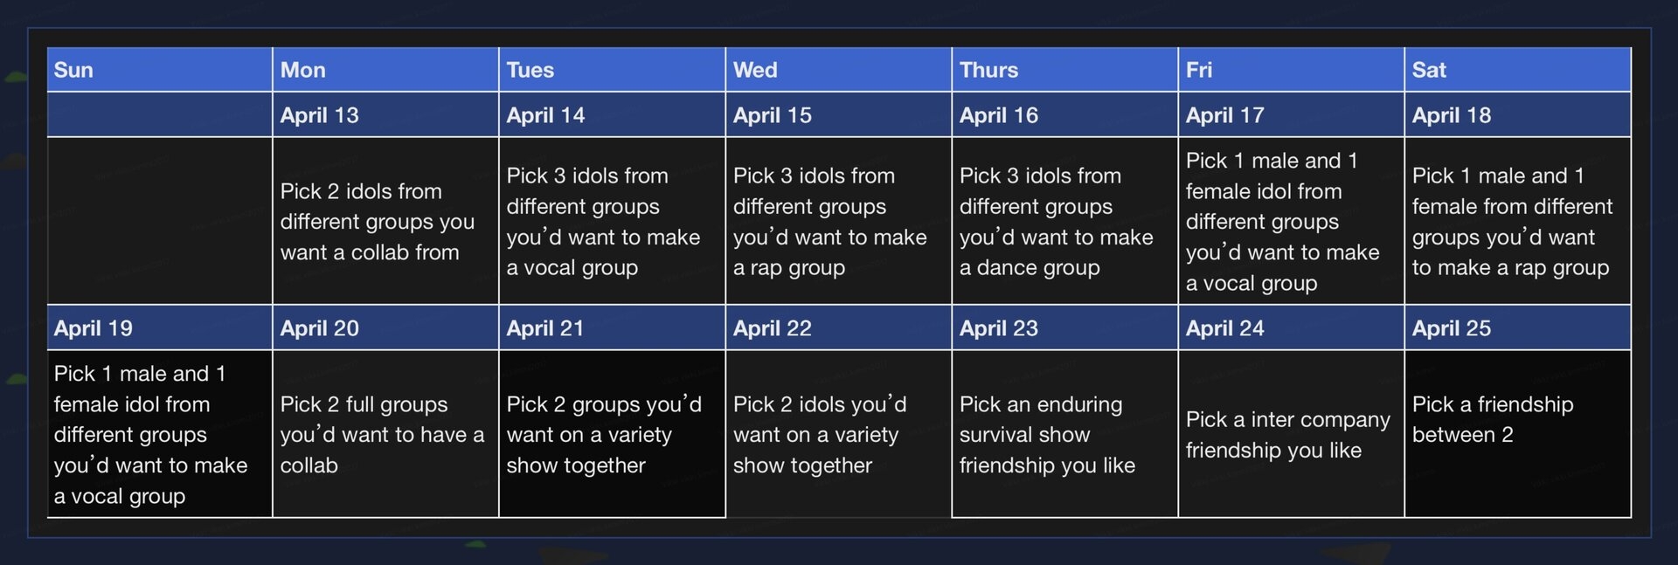The width and height of the screenshot is (1678, 565).
Task: Select the Sun column header
Action: pos(159,70)
